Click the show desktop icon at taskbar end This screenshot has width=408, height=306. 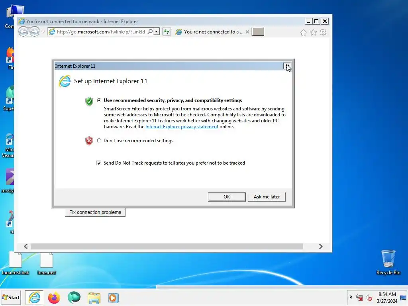click(x=403, y=298)
